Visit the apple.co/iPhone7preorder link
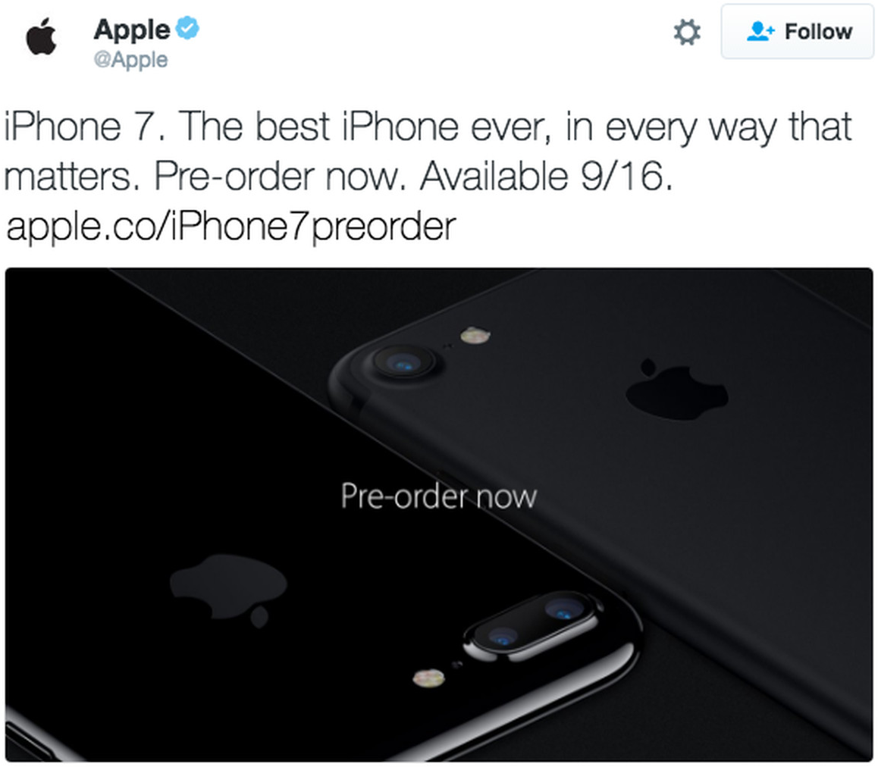Screen dimensions: 878x767 [230, 227]
